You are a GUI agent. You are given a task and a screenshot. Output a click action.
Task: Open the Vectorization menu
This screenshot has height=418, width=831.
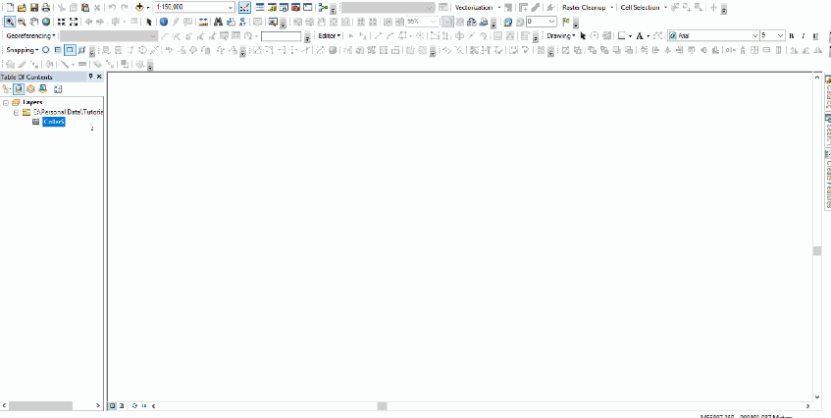478,8
